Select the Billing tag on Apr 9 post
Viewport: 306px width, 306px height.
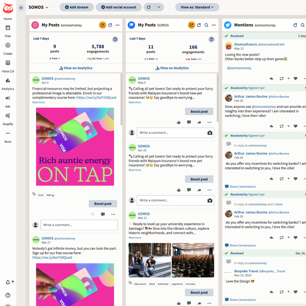(x=50, y=195)
